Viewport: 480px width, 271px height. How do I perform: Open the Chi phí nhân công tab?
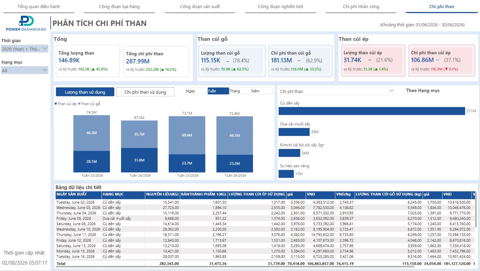(361, 7)
